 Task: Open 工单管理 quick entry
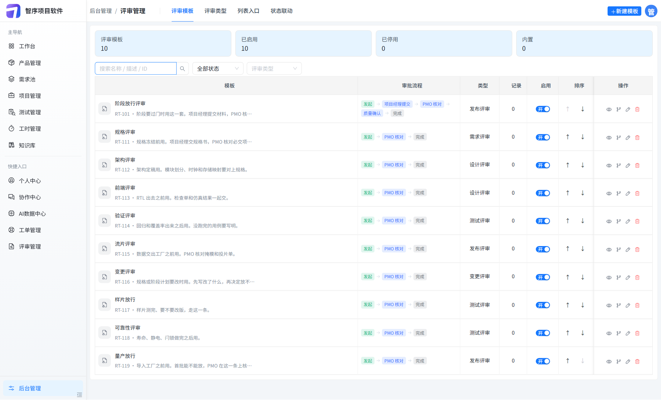[x=43, y=230]
